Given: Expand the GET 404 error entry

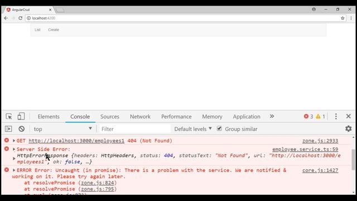Looking at the screenshot, I should [14, 141].
